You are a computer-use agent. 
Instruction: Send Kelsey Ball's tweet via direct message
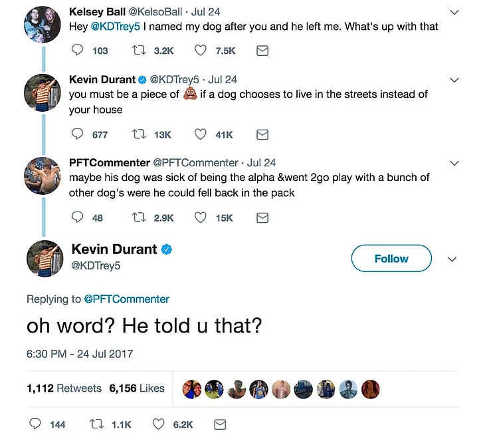click(262, 51)
